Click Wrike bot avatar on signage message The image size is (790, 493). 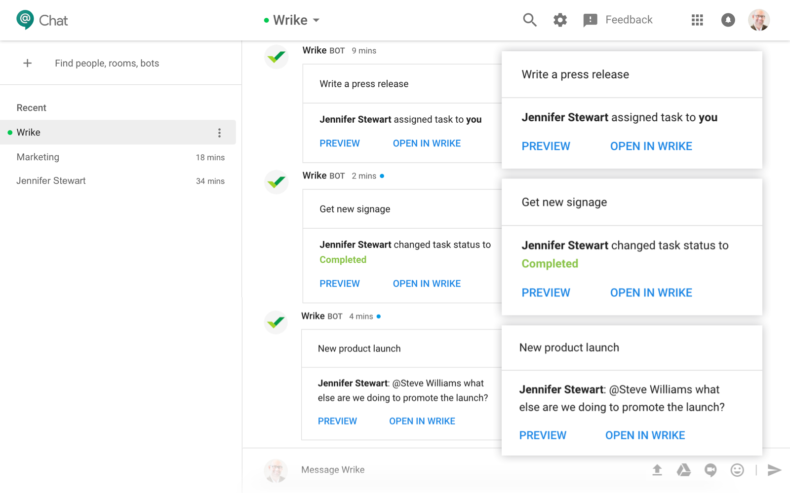point(276,182)
